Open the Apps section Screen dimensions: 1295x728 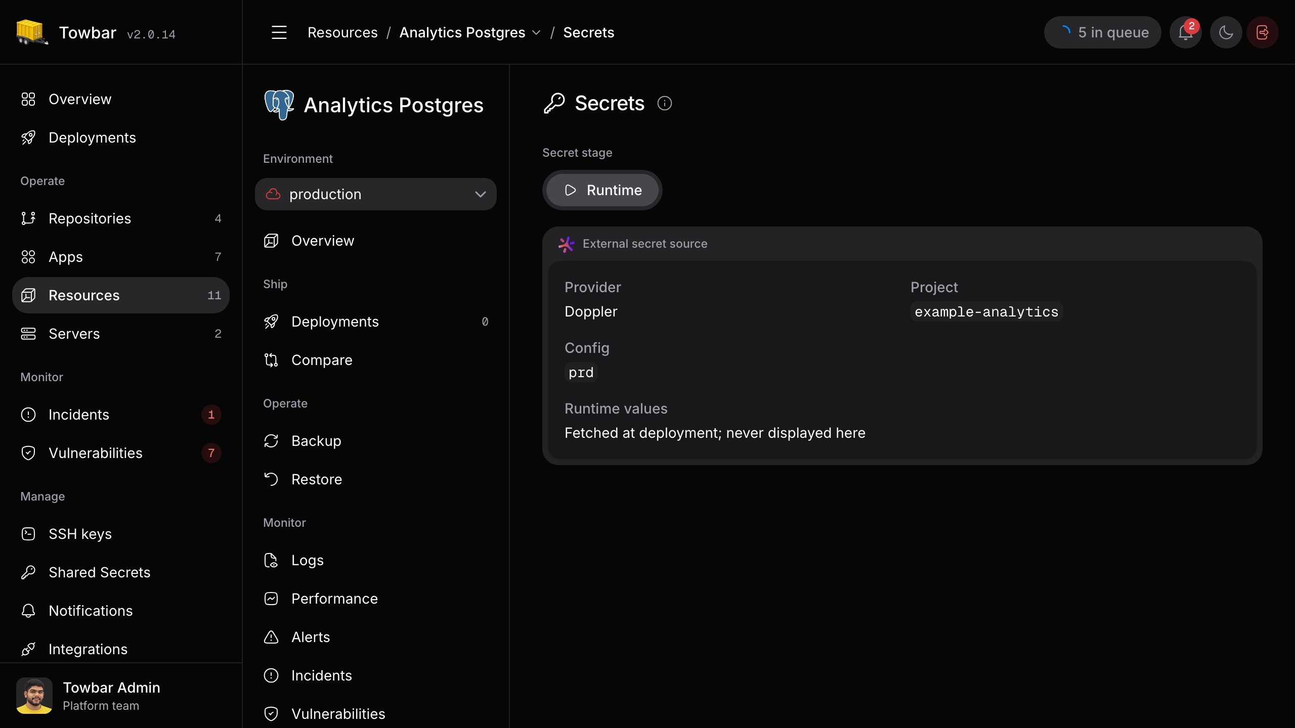pos(120,257)
